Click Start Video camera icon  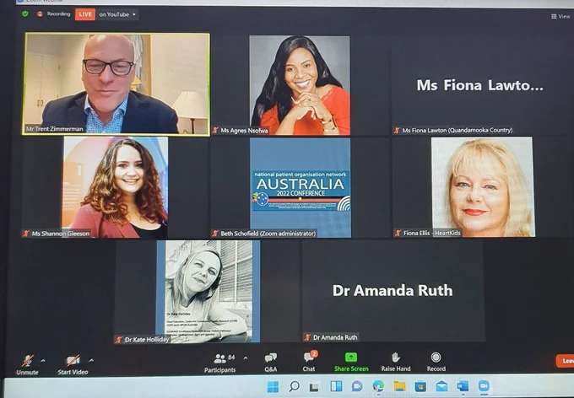click(x=73, y=360)
